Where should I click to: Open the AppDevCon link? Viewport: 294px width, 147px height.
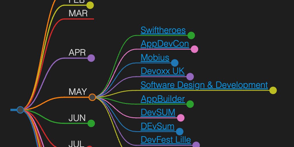point(165,44)
